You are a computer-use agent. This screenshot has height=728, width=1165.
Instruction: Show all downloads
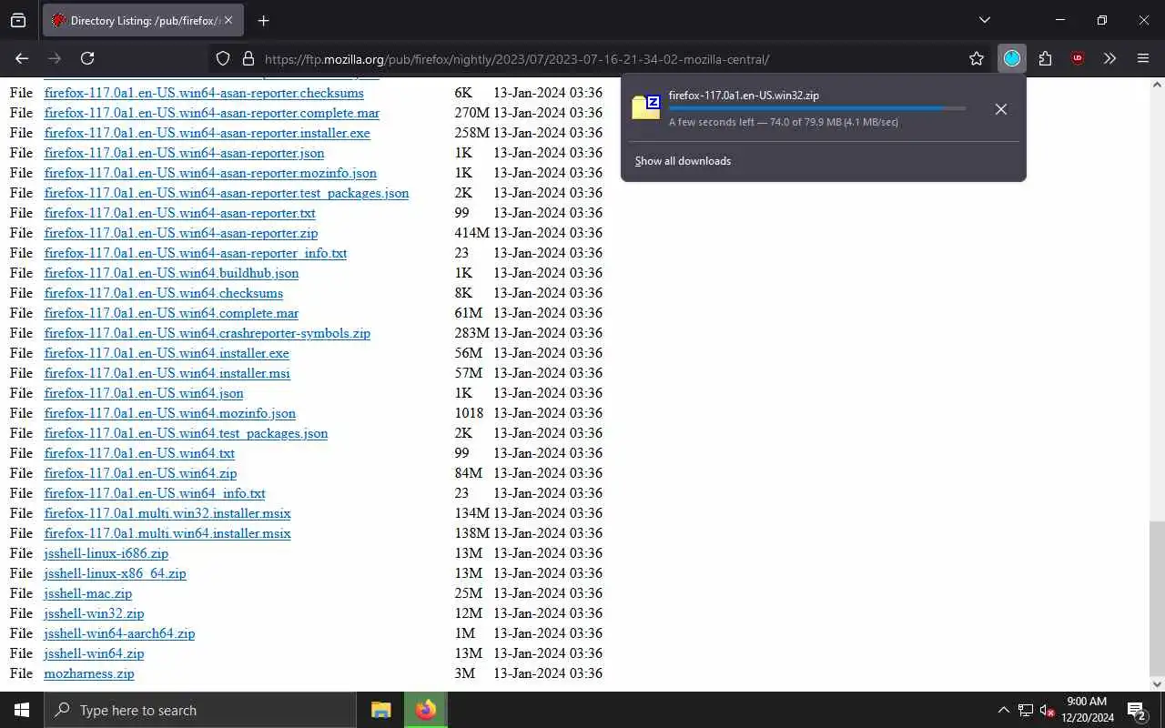tap(683, 161)
